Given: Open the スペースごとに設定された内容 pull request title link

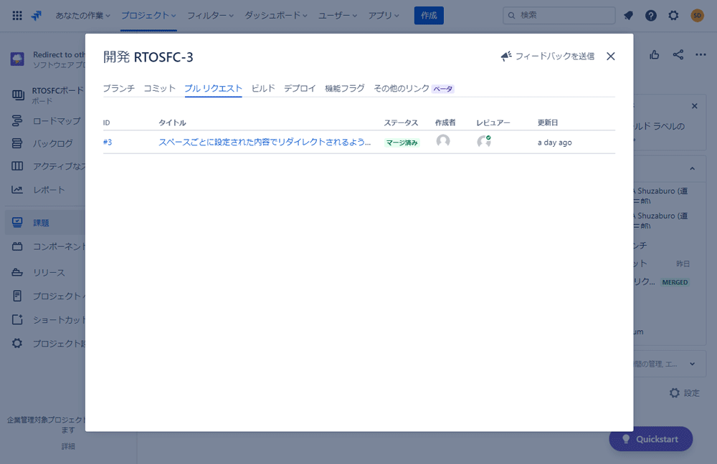Looking at the screenshot, I should pos(265,142).
